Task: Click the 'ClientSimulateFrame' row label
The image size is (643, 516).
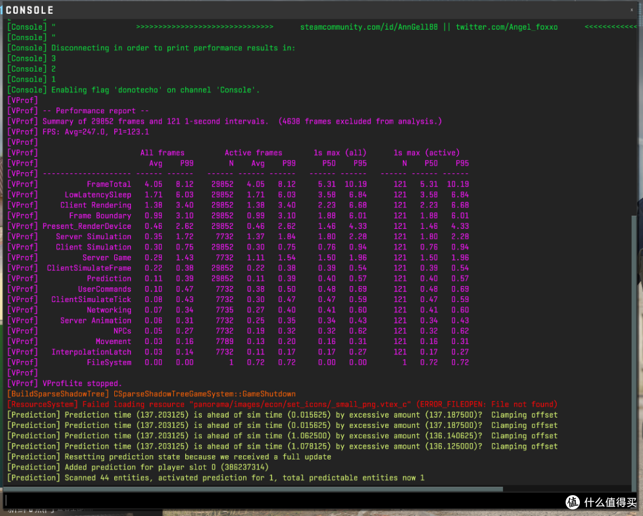Action: (x=89, y=268)
